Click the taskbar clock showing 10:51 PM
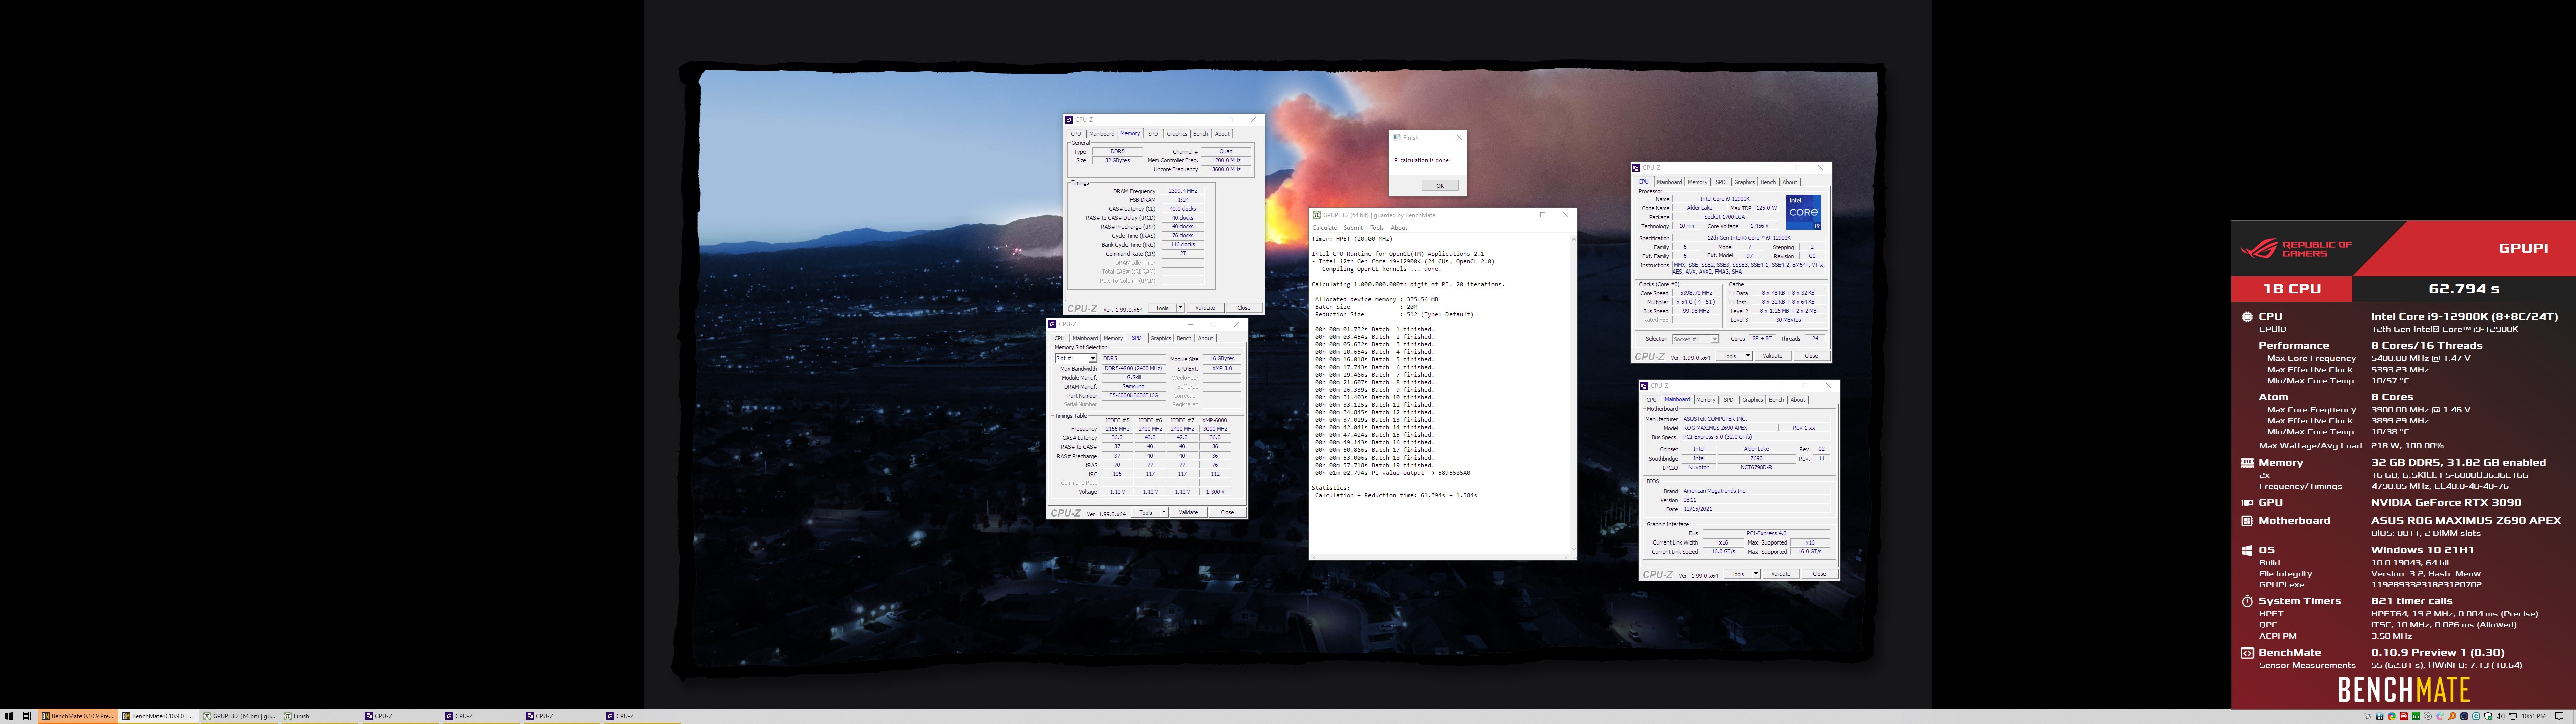Screen dimensions: 2576x724 pyautogui.click(x=2533, y=716)
